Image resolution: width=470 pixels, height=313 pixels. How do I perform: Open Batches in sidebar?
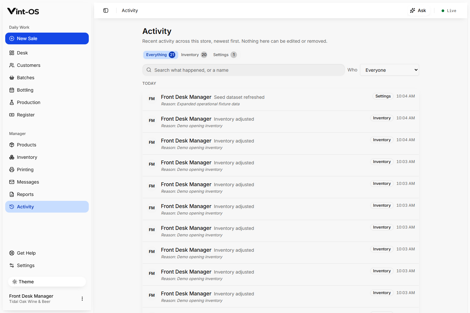(x=47, y=78)
